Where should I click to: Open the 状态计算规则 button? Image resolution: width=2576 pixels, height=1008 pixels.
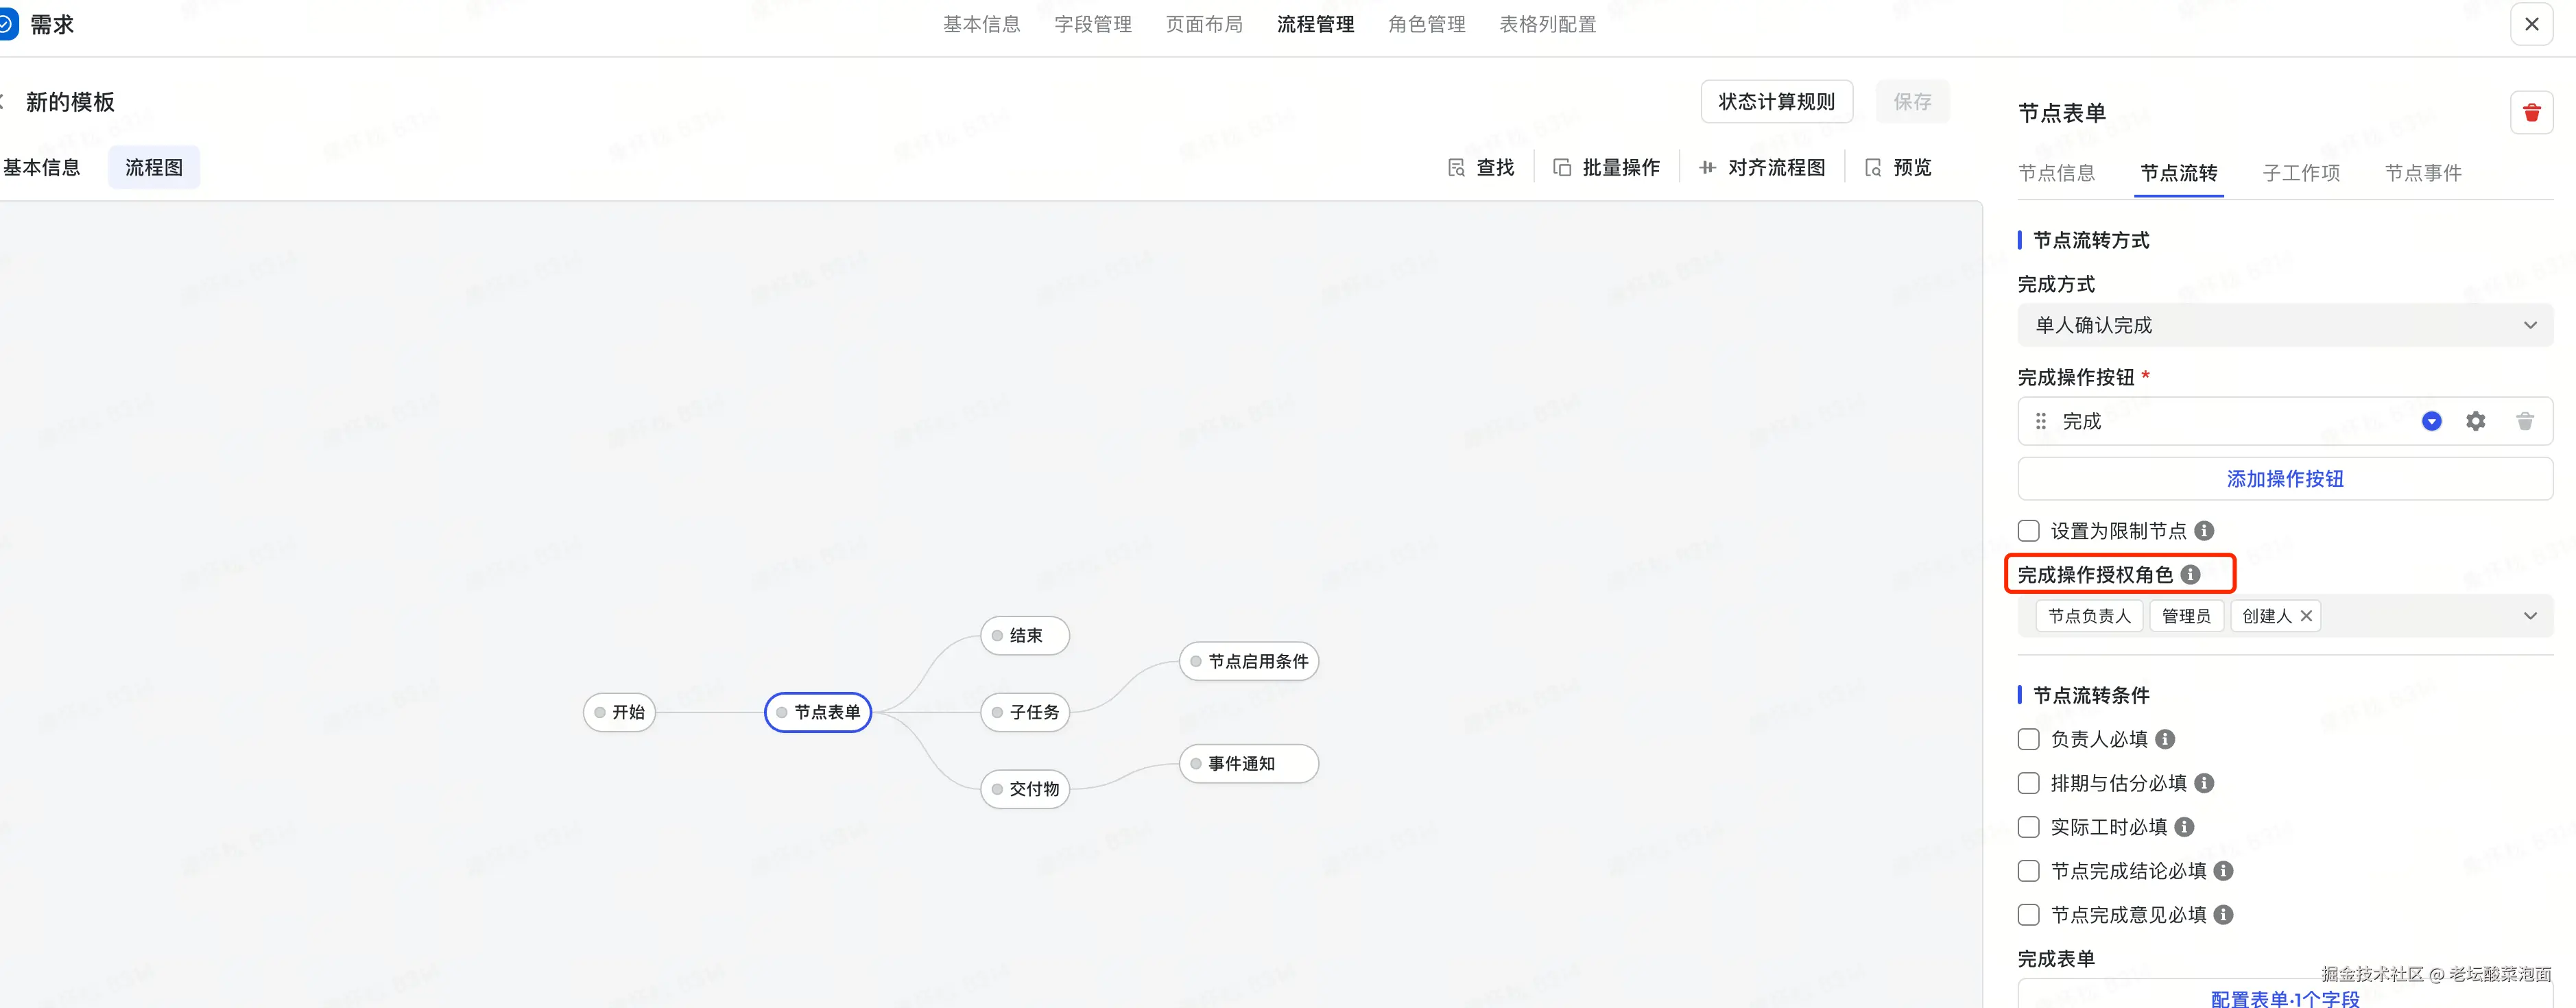point(1776,102)
